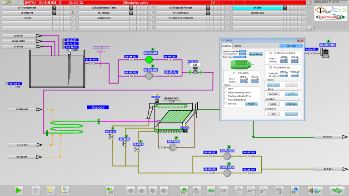Expand dropdown arrow beside 01-Pretreatment
The image size is (349, 196).
[54, 8]
